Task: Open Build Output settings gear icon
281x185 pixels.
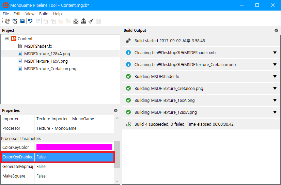Action: [x=276, y=30]
